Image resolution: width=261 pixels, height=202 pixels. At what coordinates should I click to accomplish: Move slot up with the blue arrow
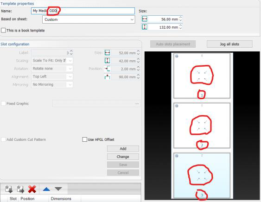(x=46, y=189)
